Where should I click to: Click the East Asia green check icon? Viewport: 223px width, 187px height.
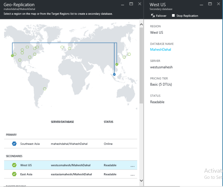(x=14, y=174)
